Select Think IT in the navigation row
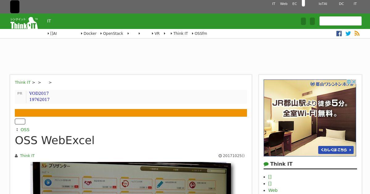Image resolution: width=370 pixels, height=194 pixels. [x=179, y=34]
